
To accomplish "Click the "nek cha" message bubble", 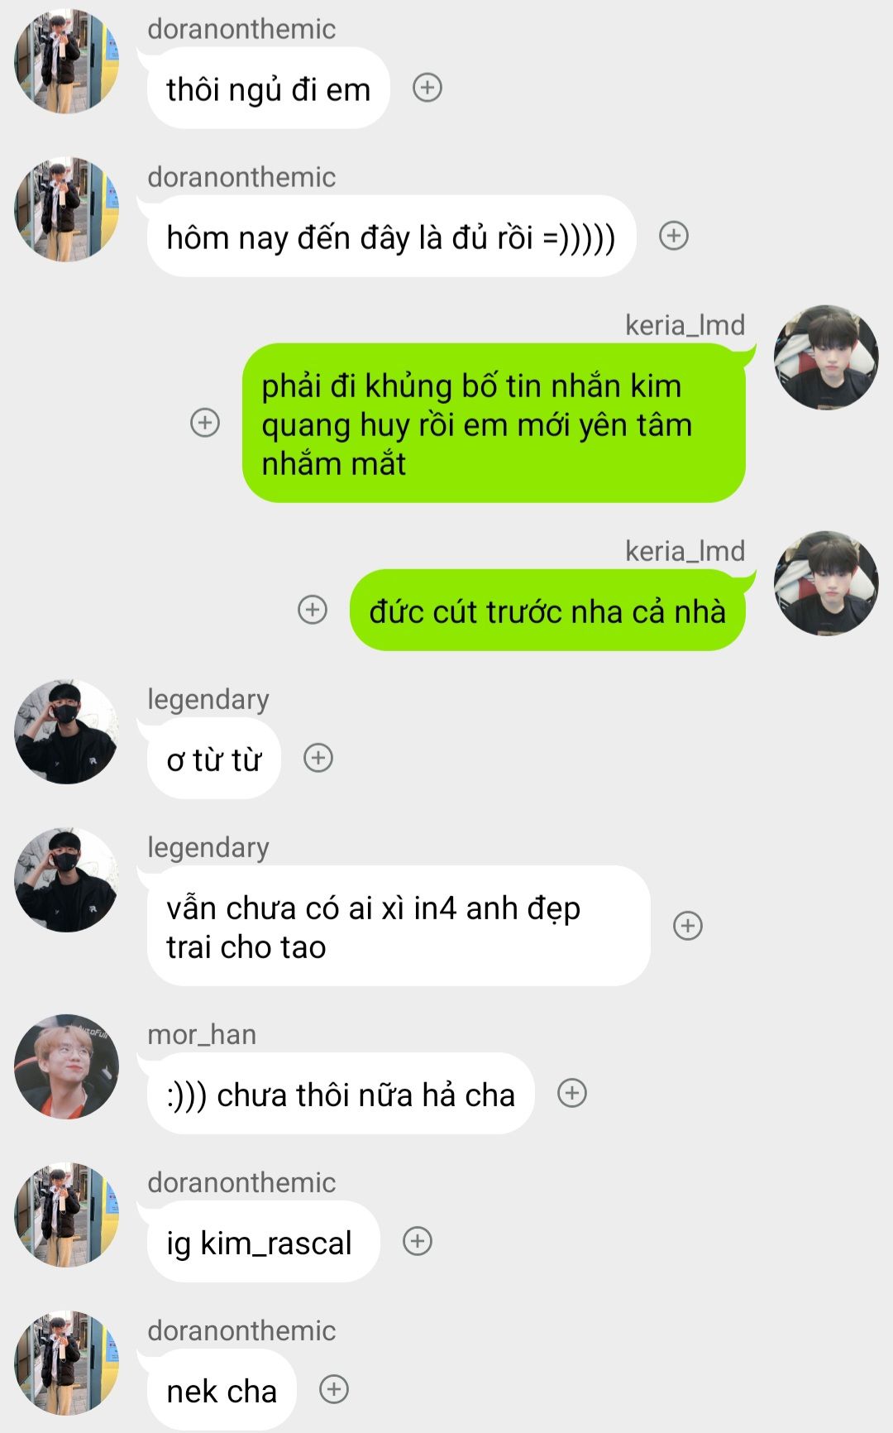I will [x=222, y=1390].
